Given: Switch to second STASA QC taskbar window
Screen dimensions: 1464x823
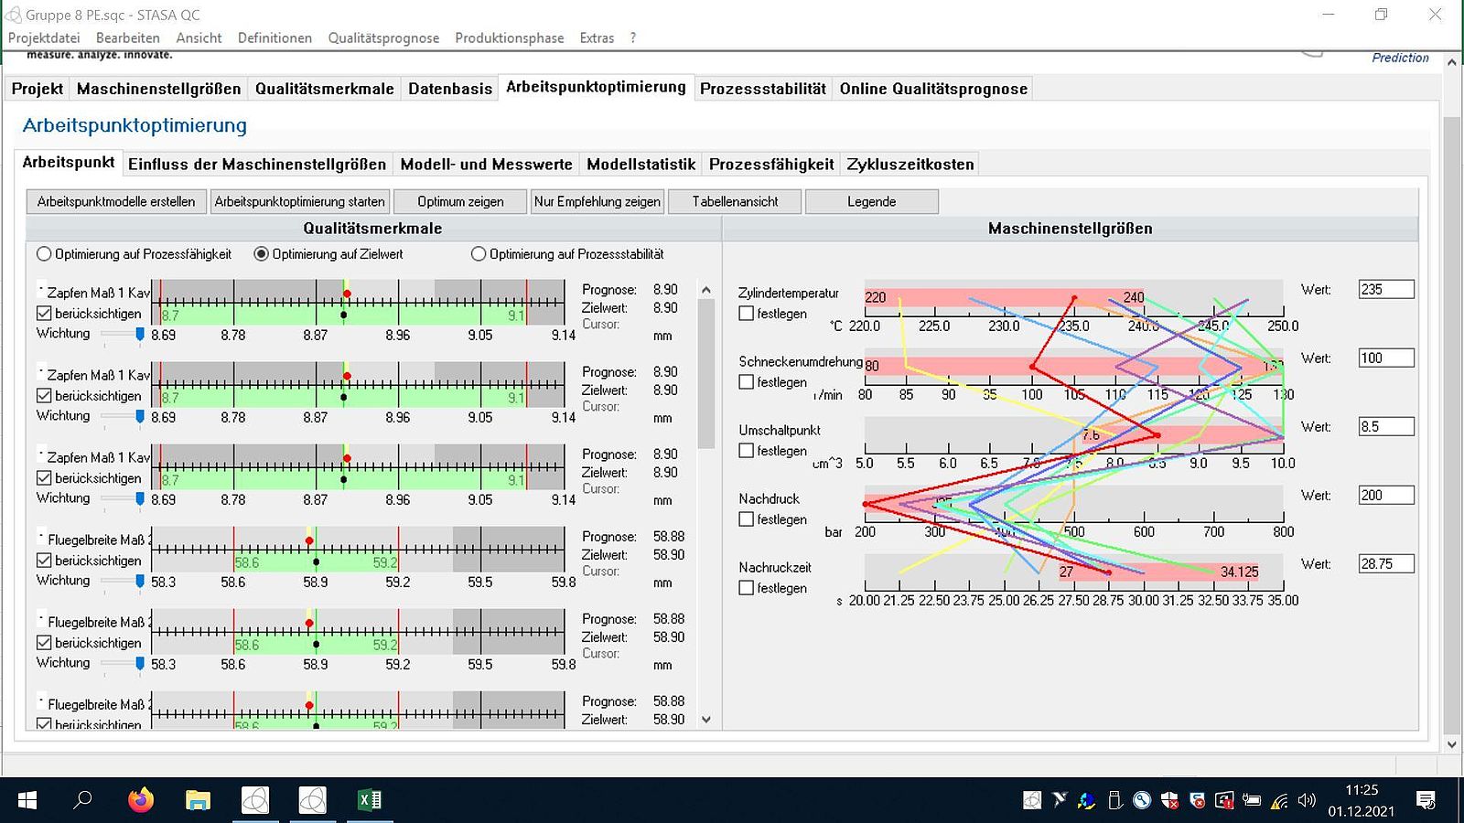Looking at the screenshot, I should click(x=312, y=800).
